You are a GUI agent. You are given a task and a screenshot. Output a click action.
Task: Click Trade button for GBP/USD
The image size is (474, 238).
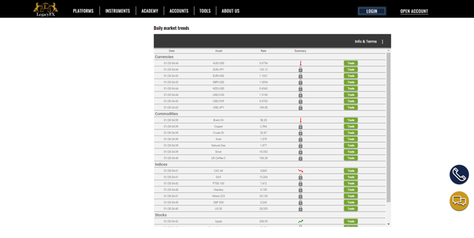click(351, 82)
